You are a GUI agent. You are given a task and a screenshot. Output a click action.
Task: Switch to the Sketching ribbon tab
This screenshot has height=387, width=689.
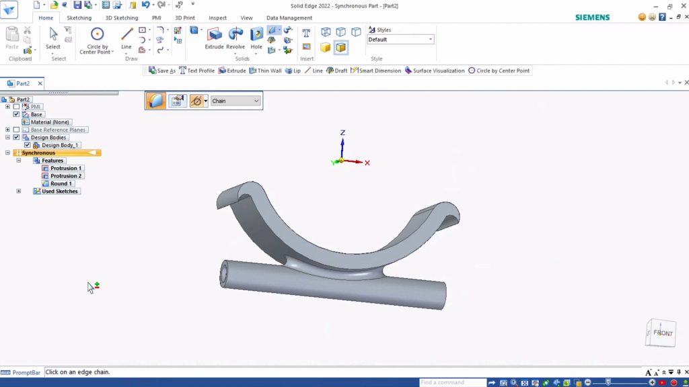79,18
